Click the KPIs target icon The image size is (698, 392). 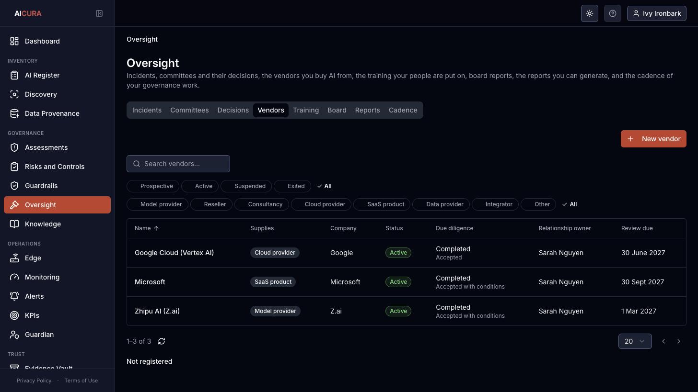14,315
